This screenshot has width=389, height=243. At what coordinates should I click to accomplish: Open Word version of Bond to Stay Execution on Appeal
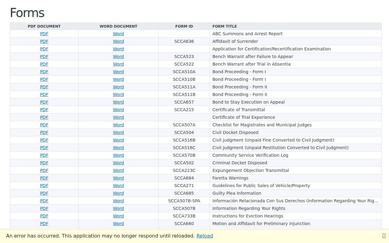(x=118, y=102)
